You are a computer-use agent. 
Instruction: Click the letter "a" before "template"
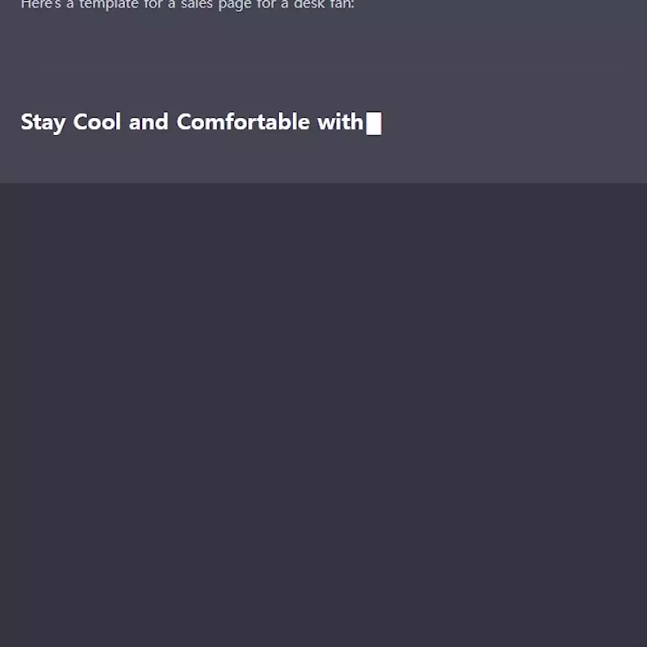(71, 4)
